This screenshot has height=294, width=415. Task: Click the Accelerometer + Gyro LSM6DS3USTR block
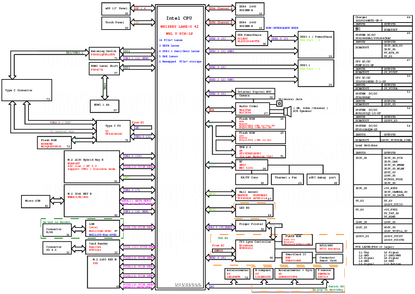tap(294, 274)
